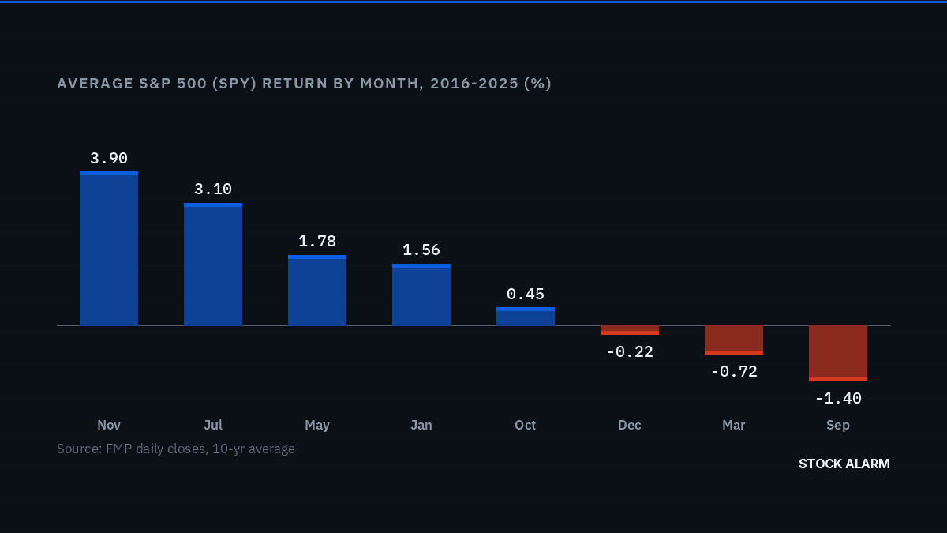Click the Nov axis label
The image size is (947, 533).
click(x=109, y=425)
